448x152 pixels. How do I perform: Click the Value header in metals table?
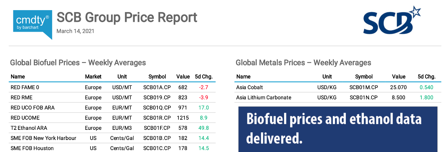coord(399,77)
